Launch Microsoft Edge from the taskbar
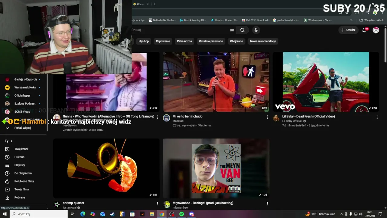 pos(83,214)
